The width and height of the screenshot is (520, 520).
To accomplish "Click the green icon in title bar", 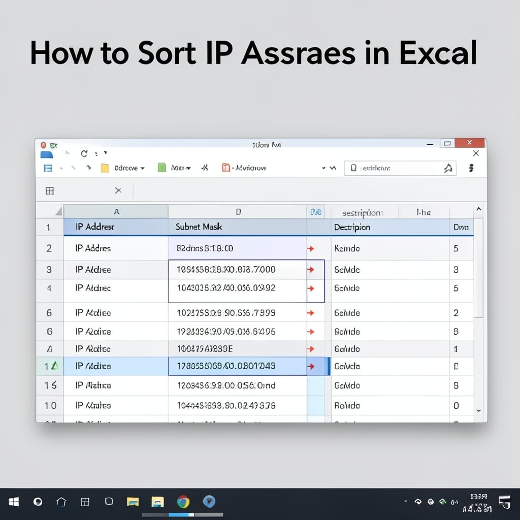I will (x=53, y=145).
